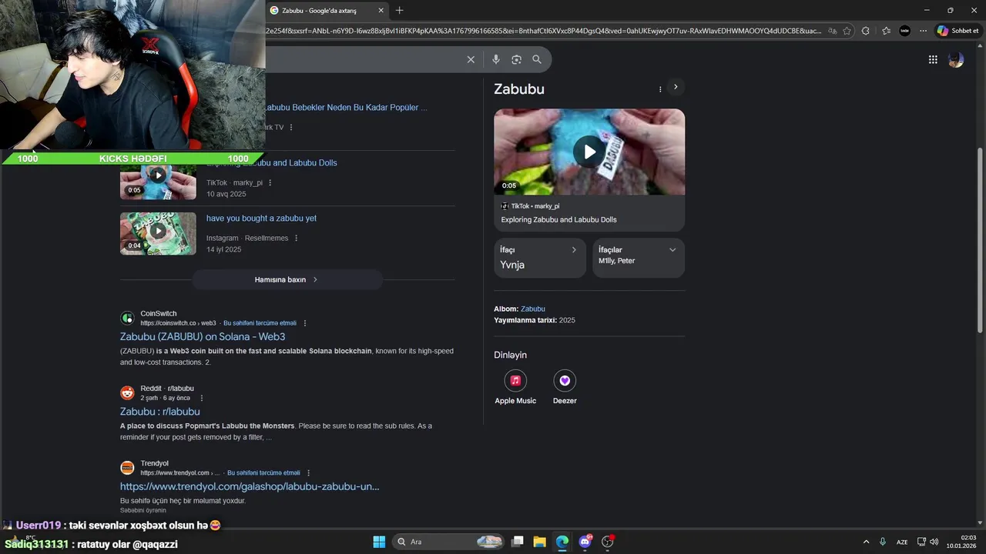Viewport: 986px width, 554px height.
Task: Open File Explorer from the taskbar
Action: [539, 542]
